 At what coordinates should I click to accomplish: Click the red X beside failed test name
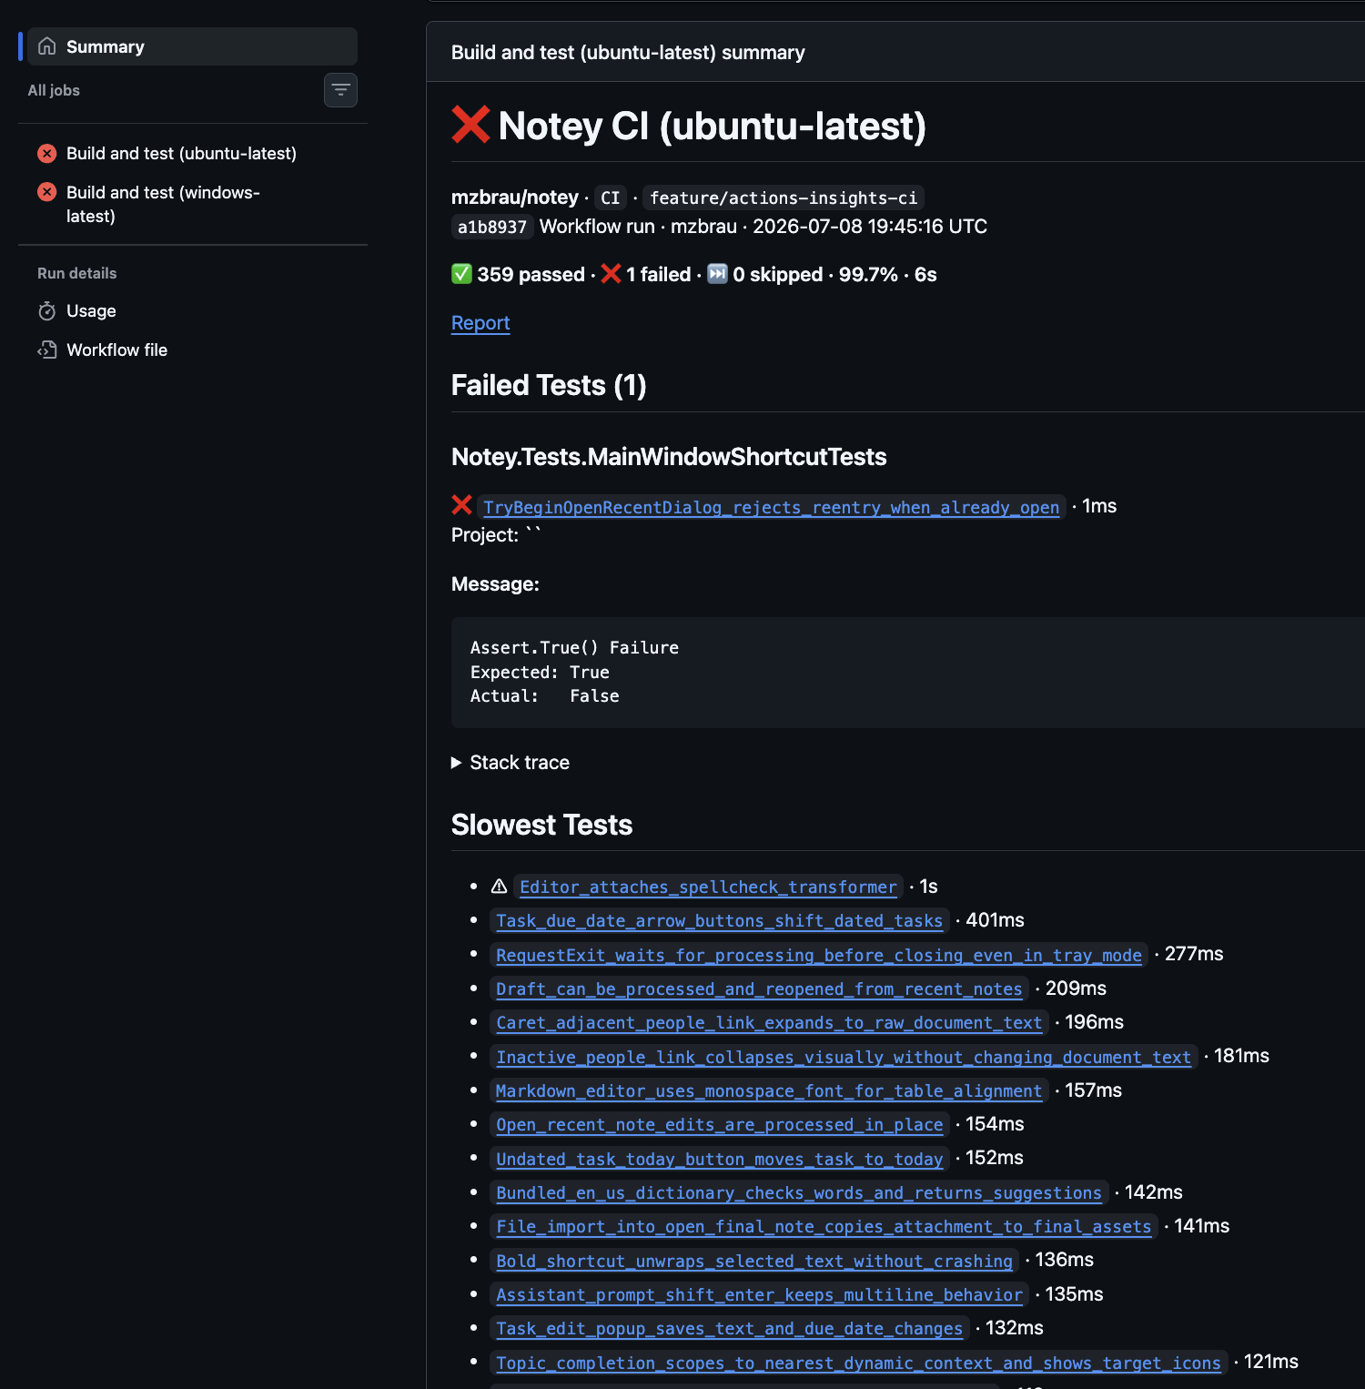[462, 505]
